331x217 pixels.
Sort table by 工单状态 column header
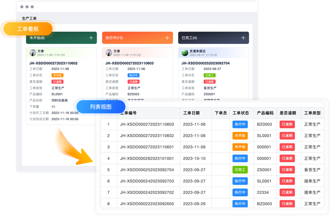tap(241, 113)
